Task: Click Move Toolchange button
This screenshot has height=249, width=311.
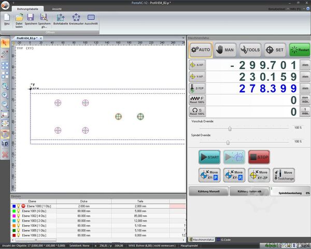Action: [x=284, y=175]
